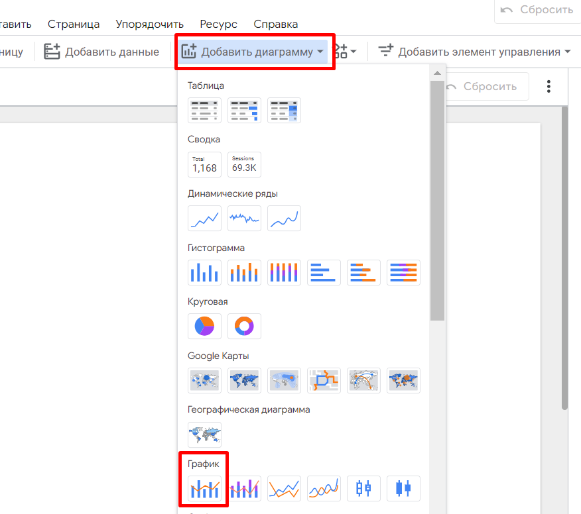This screenshot has height=514, width=581.
Task: Select the Sessions 69.3K scorecard icon
Action: point(244,164)
